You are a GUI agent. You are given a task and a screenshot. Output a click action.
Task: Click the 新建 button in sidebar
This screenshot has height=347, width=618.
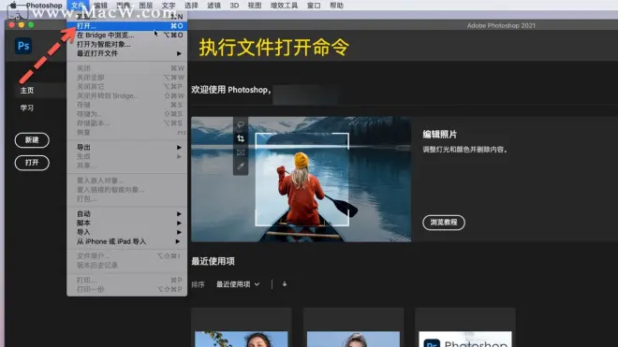[32, 139]
